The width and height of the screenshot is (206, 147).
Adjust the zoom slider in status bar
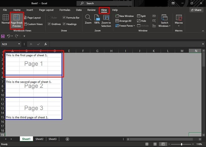coord(182,144)
